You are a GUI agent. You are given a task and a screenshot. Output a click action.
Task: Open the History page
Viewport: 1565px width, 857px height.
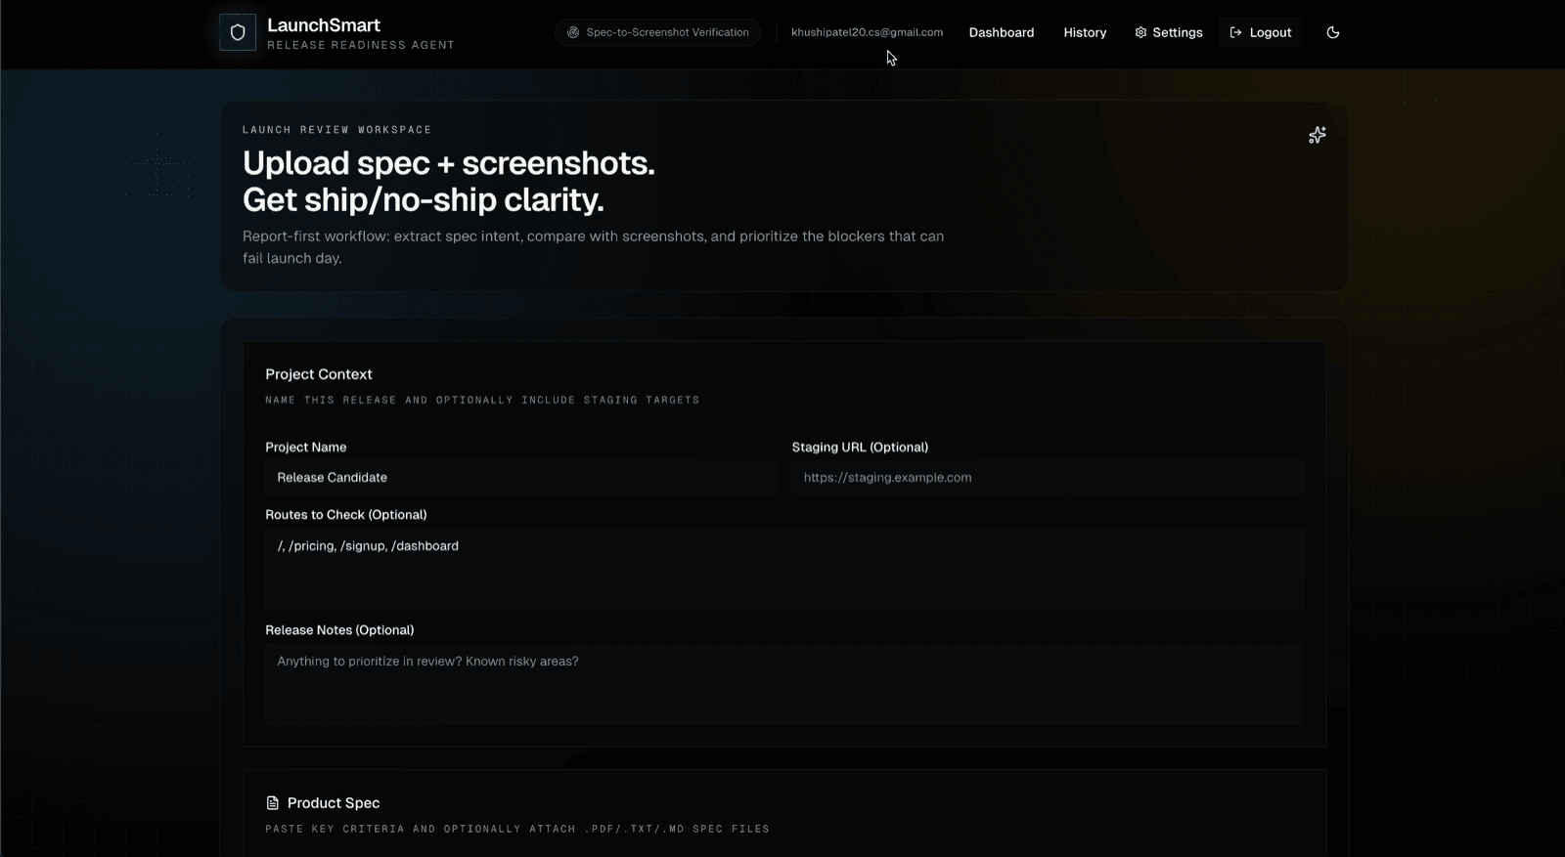pyautogui.click(x=1085, y=32)
